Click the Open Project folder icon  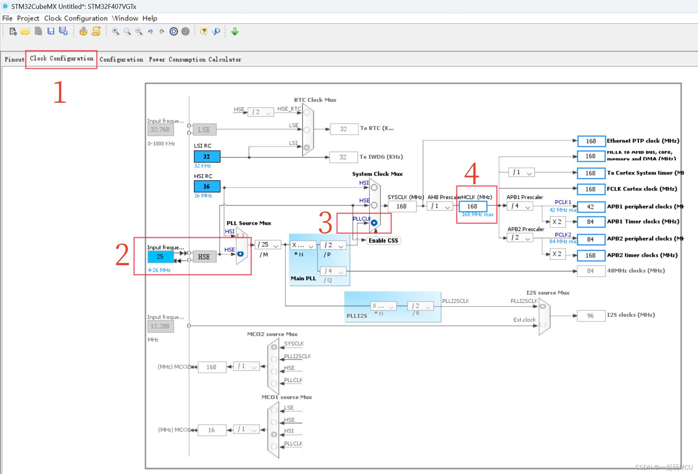[25, 32]
